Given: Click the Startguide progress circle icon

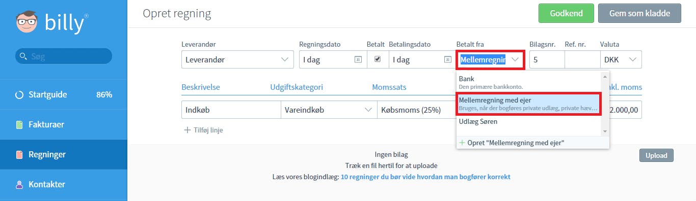Looking at the screenshot, I should (x=19, y=94).
